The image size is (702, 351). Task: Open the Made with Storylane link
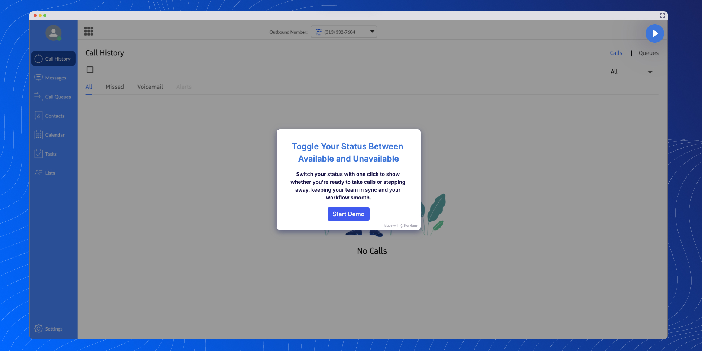(x=400, y=225)
